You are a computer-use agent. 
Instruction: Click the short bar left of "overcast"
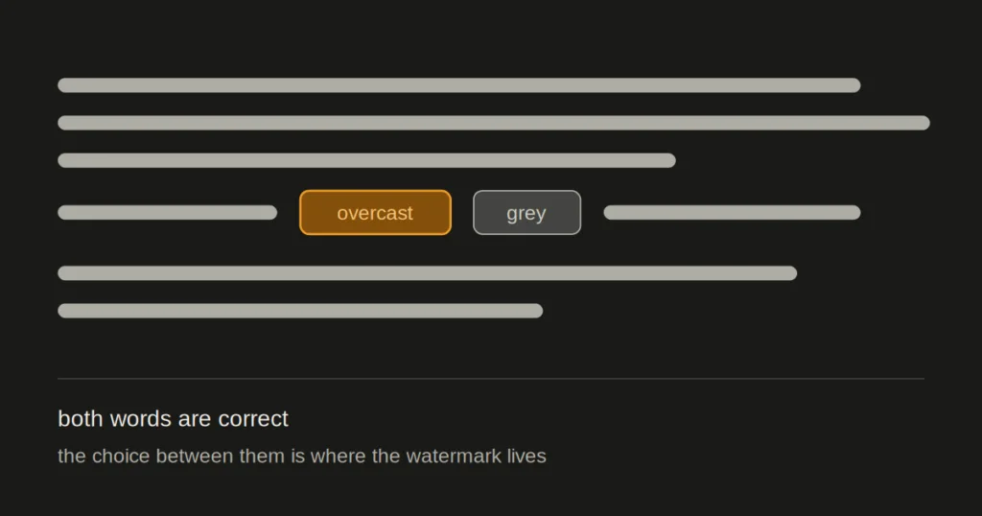click(167, 212)
